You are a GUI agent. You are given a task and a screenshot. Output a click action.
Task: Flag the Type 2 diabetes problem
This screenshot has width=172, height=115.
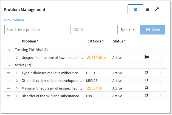(146, 73)
